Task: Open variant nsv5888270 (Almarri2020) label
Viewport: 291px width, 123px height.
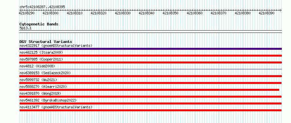Action: 43,87
